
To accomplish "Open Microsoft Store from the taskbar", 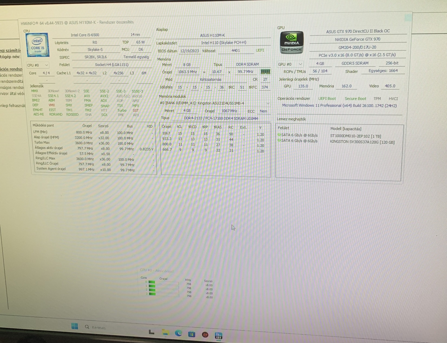I will tap(192, 334).
